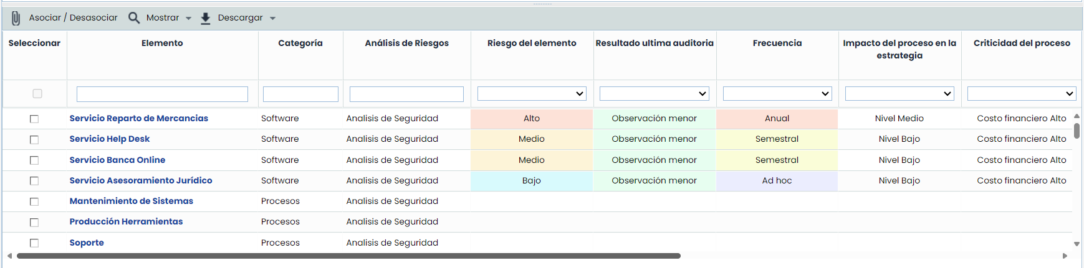Select the Soporte row checkbox
The width and height of the screenshot is (1084, 268).
tap(34, 243)
